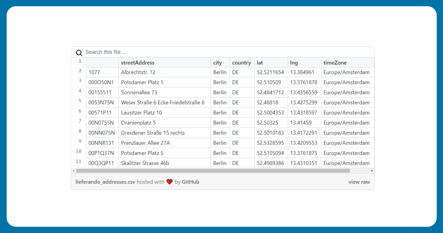
Task: Click the right scroll arrow of horizontal scrollbar
Action: tap(372, 171)
